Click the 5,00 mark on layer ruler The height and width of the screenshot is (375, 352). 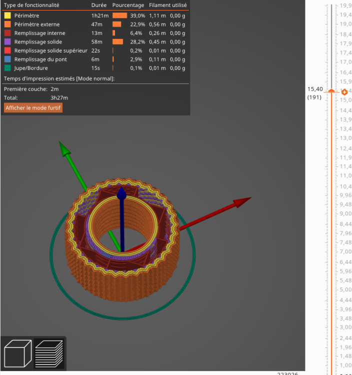(x=345, y=289)
